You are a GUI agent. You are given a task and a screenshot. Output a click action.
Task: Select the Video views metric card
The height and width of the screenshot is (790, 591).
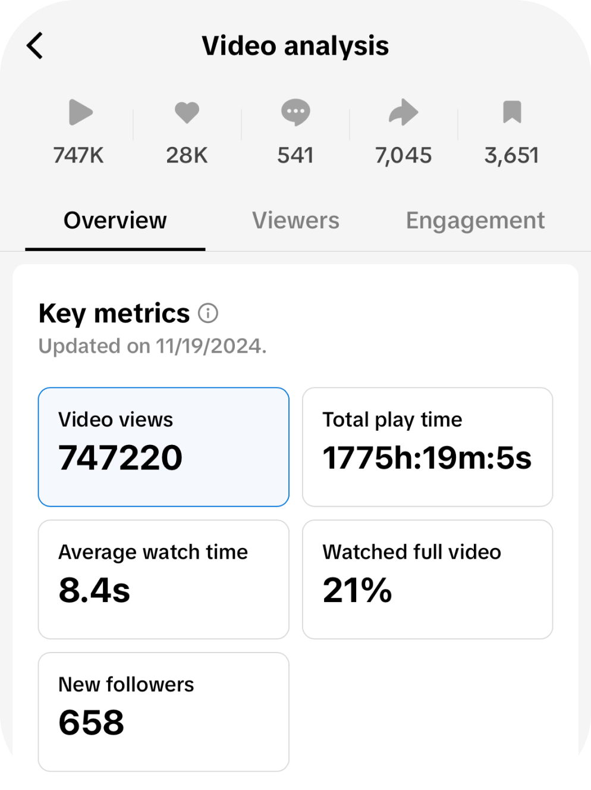[164, 447]
